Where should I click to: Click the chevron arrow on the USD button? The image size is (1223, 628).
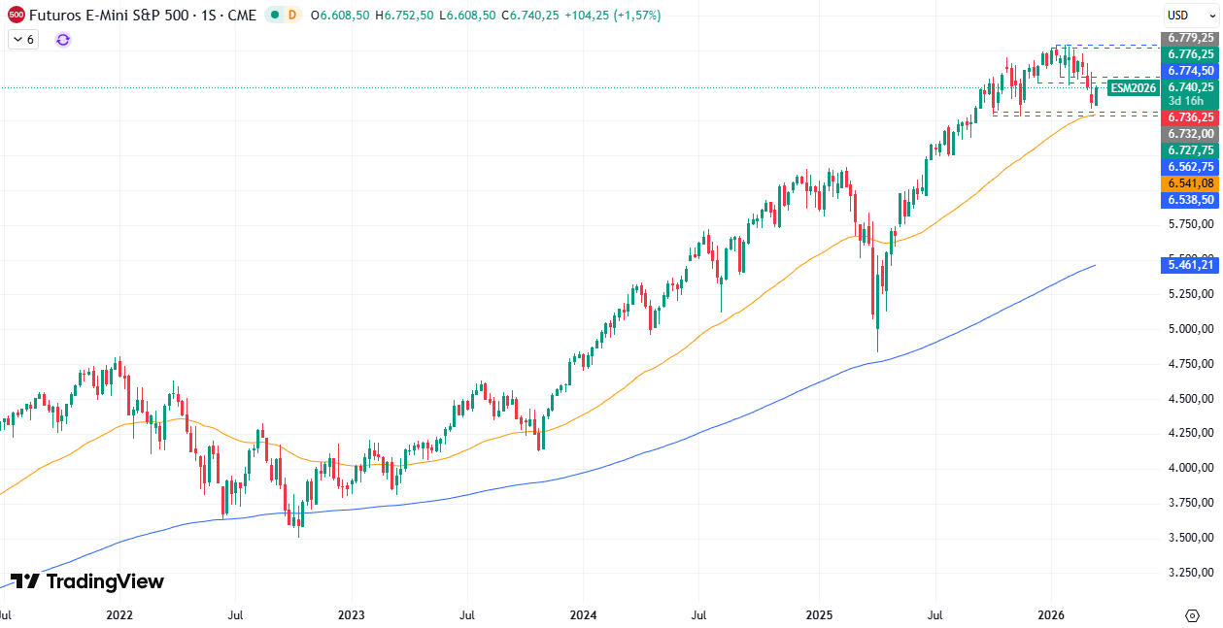point(1212,15)
